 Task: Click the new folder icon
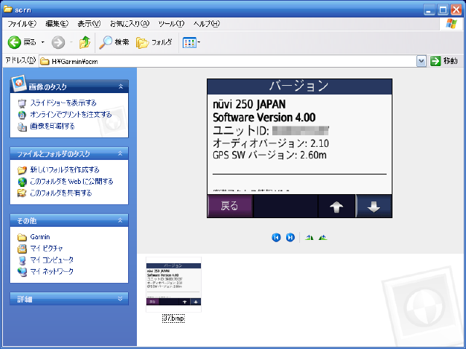point(22,170)
